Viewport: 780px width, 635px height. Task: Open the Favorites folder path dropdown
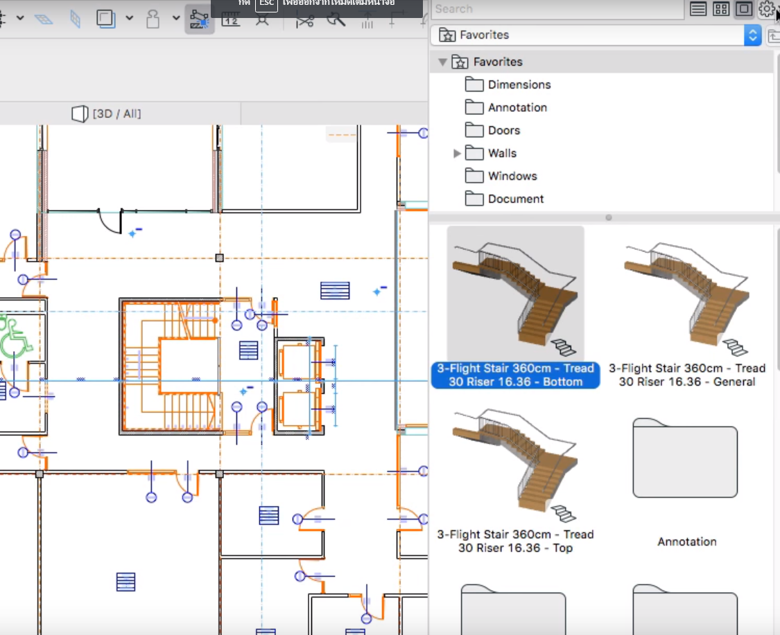tap(596, 35)
